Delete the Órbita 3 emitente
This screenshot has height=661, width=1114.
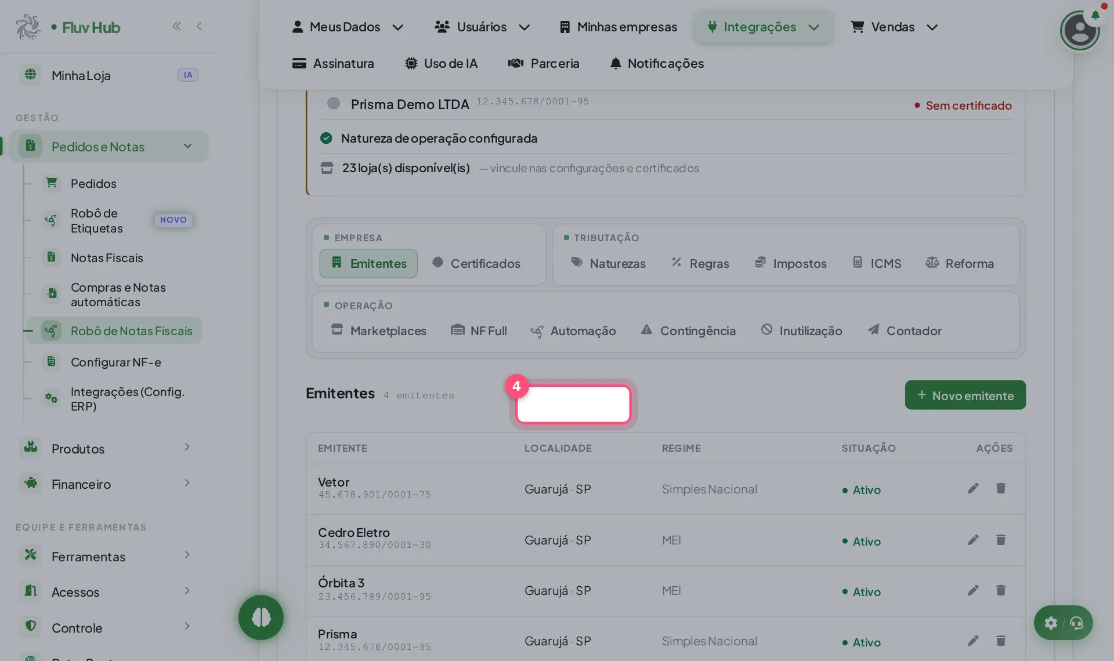pos(1001,590)
